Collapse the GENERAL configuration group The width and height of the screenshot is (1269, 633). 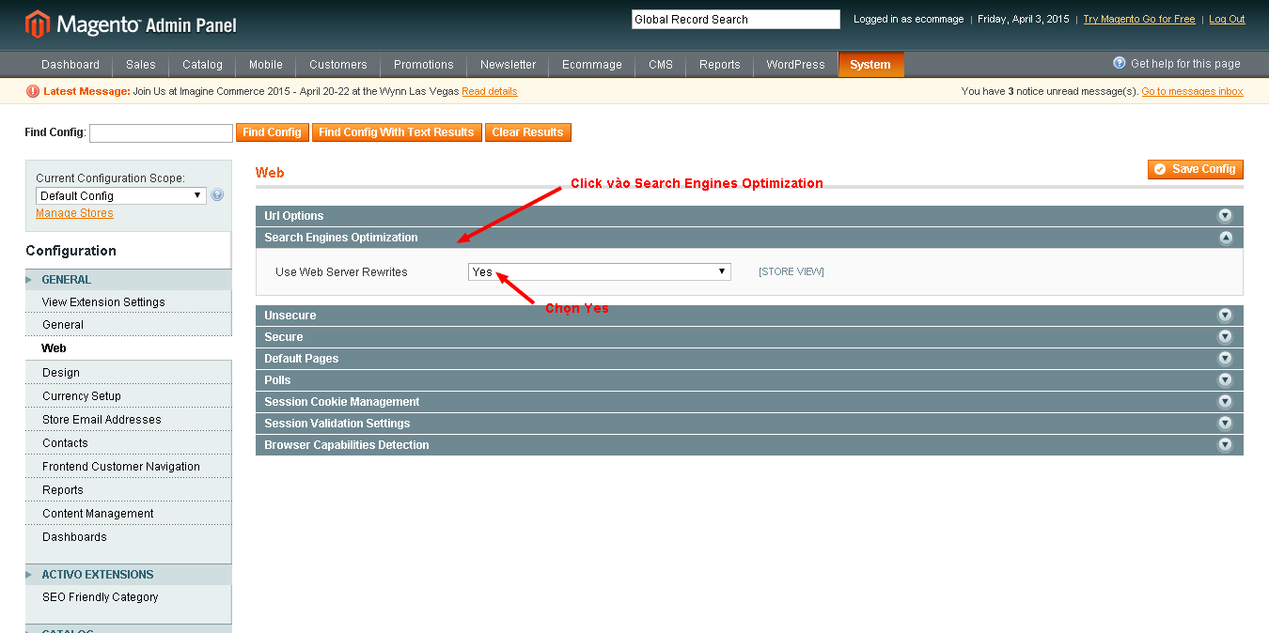(128, 280)
